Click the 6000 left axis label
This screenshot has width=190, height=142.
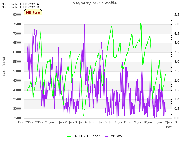[x=17, y=52]
